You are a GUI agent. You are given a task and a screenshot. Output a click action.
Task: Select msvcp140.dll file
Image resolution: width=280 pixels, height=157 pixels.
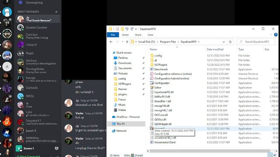pyautogui.click(x=162, y=106)
